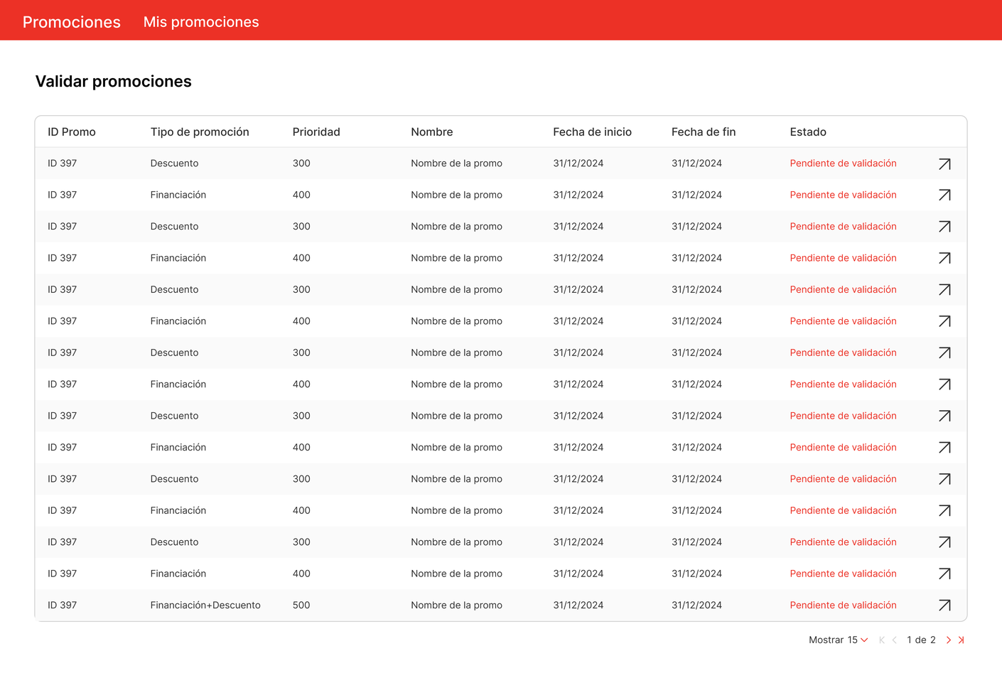Image resolution: width=1002 pixels, height=678 pixels.
Task: Open the arrow icon in ninth table row
Action: (x=944, y=416)
